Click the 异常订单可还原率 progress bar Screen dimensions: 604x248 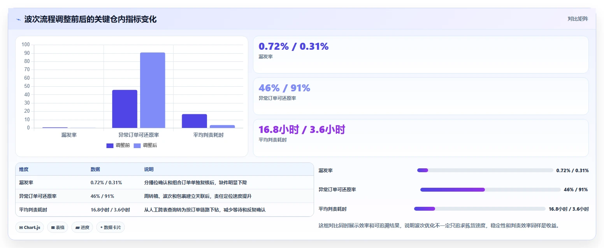pos(490,190)
